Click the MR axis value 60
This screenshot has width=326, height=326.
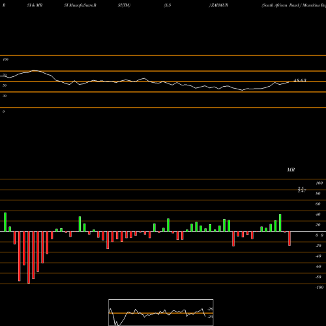point(318,204)
